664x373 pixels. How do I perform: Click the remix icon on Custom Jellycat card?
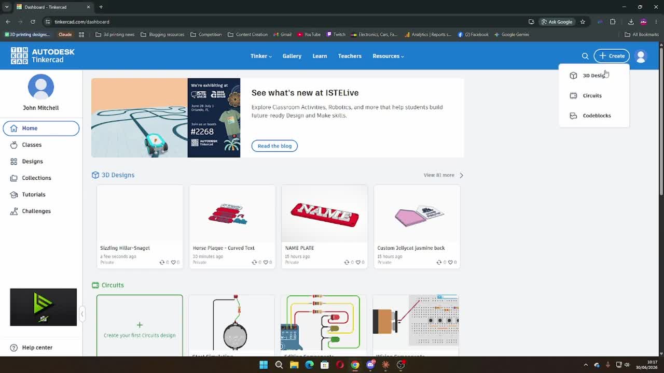tap(439, 262)
